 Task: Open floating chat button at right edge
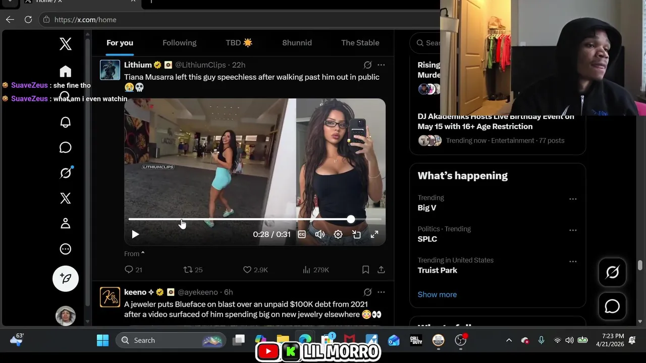612,306
